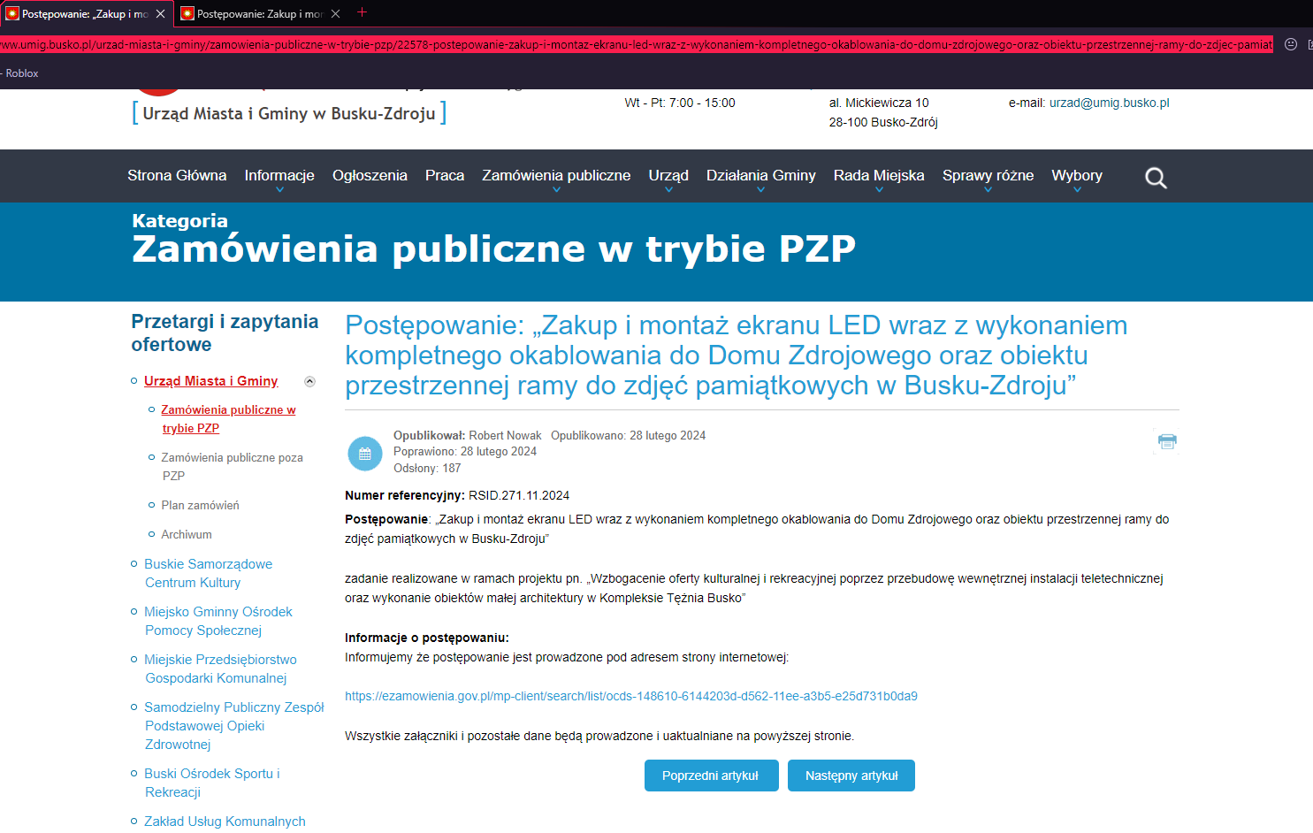The height and width of the screenshot is (833, 1313).
Task: Click the urzad@umig.busko.pl email link
Action: click(1109, 103)
